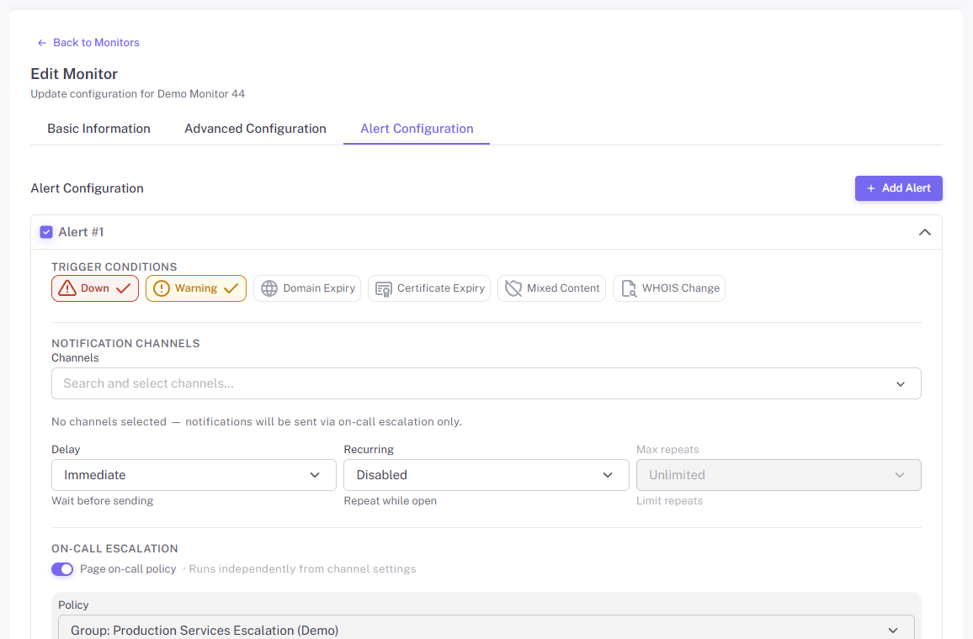Follow the Back to Monitors link
973x639 pixels.
tap(95, 42)
